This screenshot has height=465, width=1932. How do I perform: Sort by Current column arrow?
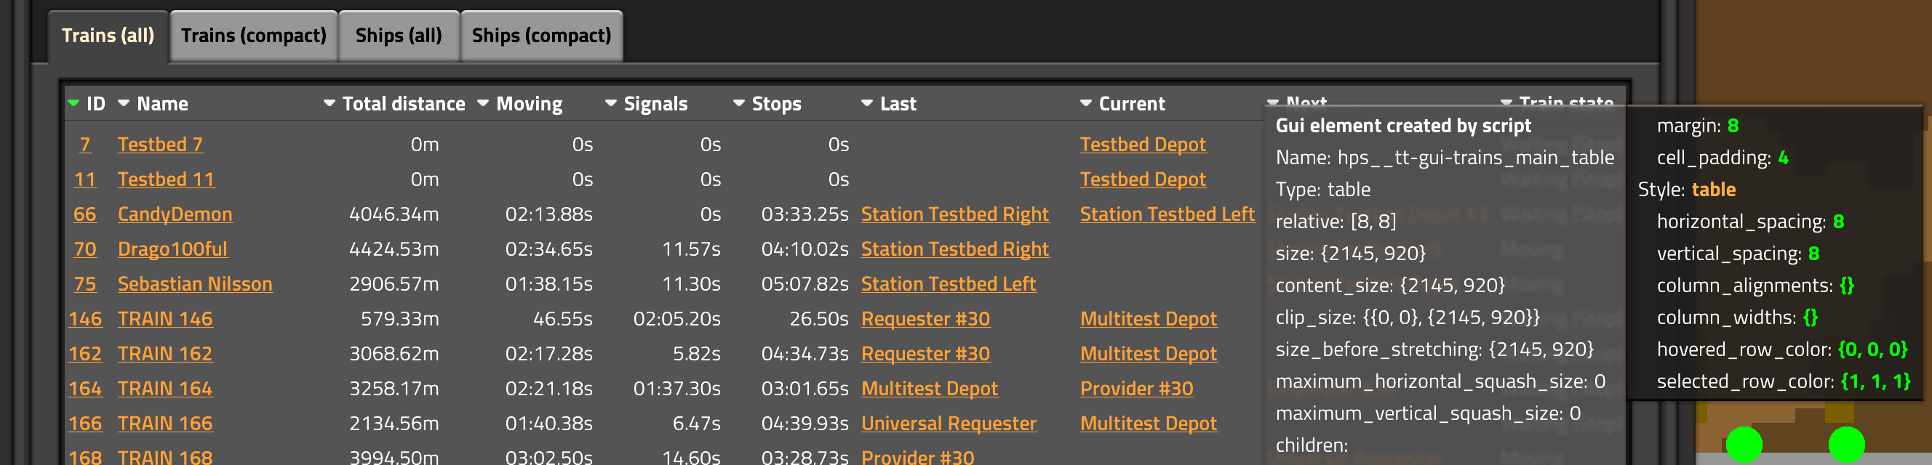click(1086, 103)
